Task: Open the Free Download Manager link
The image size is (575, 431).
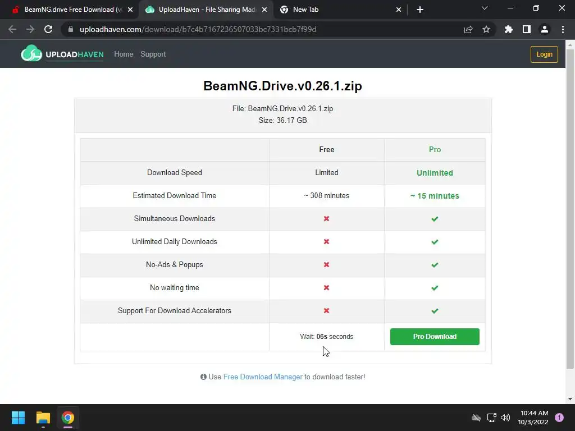Action: (263, 377)
